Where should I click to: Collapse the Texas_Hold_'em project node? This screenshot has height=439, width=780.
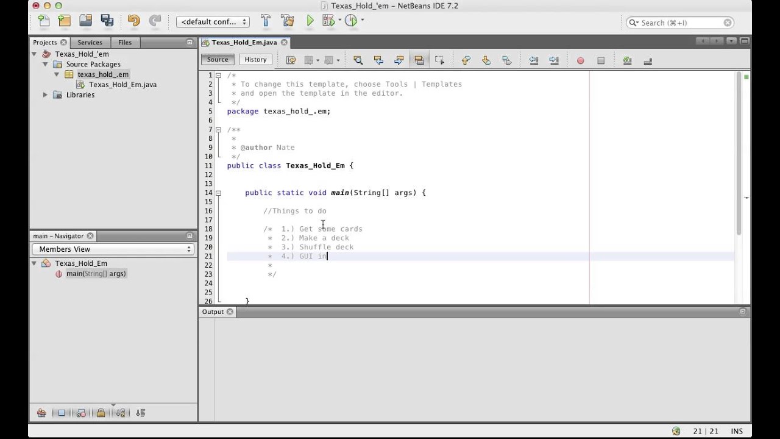coord(35,54)
